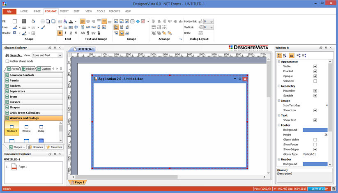Select the Ribbon shapes tab

click(x=28, y=69)
